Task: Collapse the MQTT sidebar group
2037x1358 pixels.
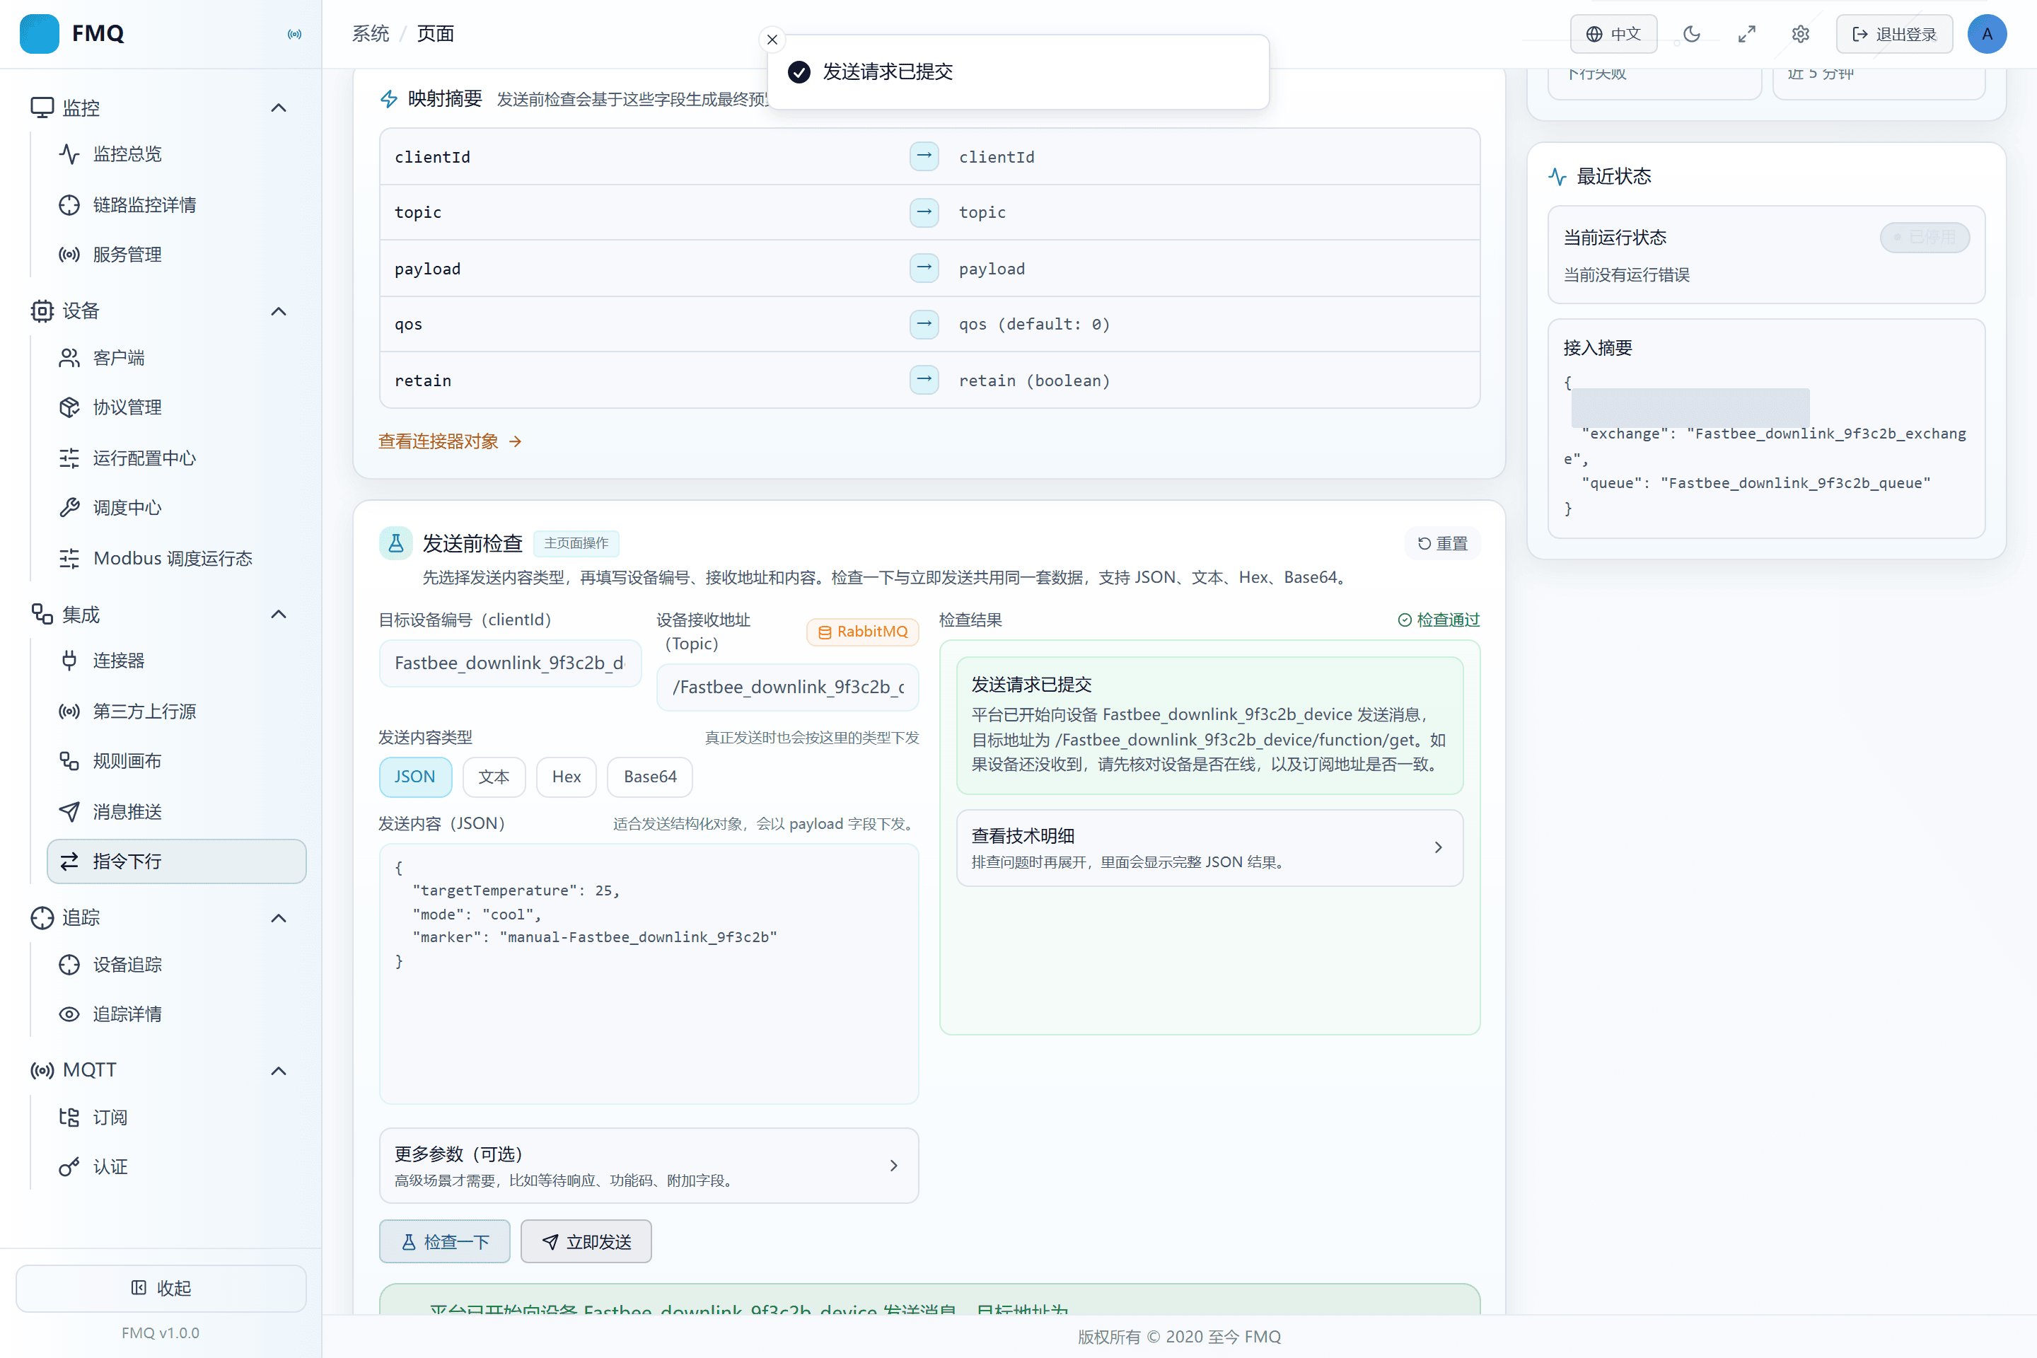Action: pyautogui.click(x=278, y=1070)
